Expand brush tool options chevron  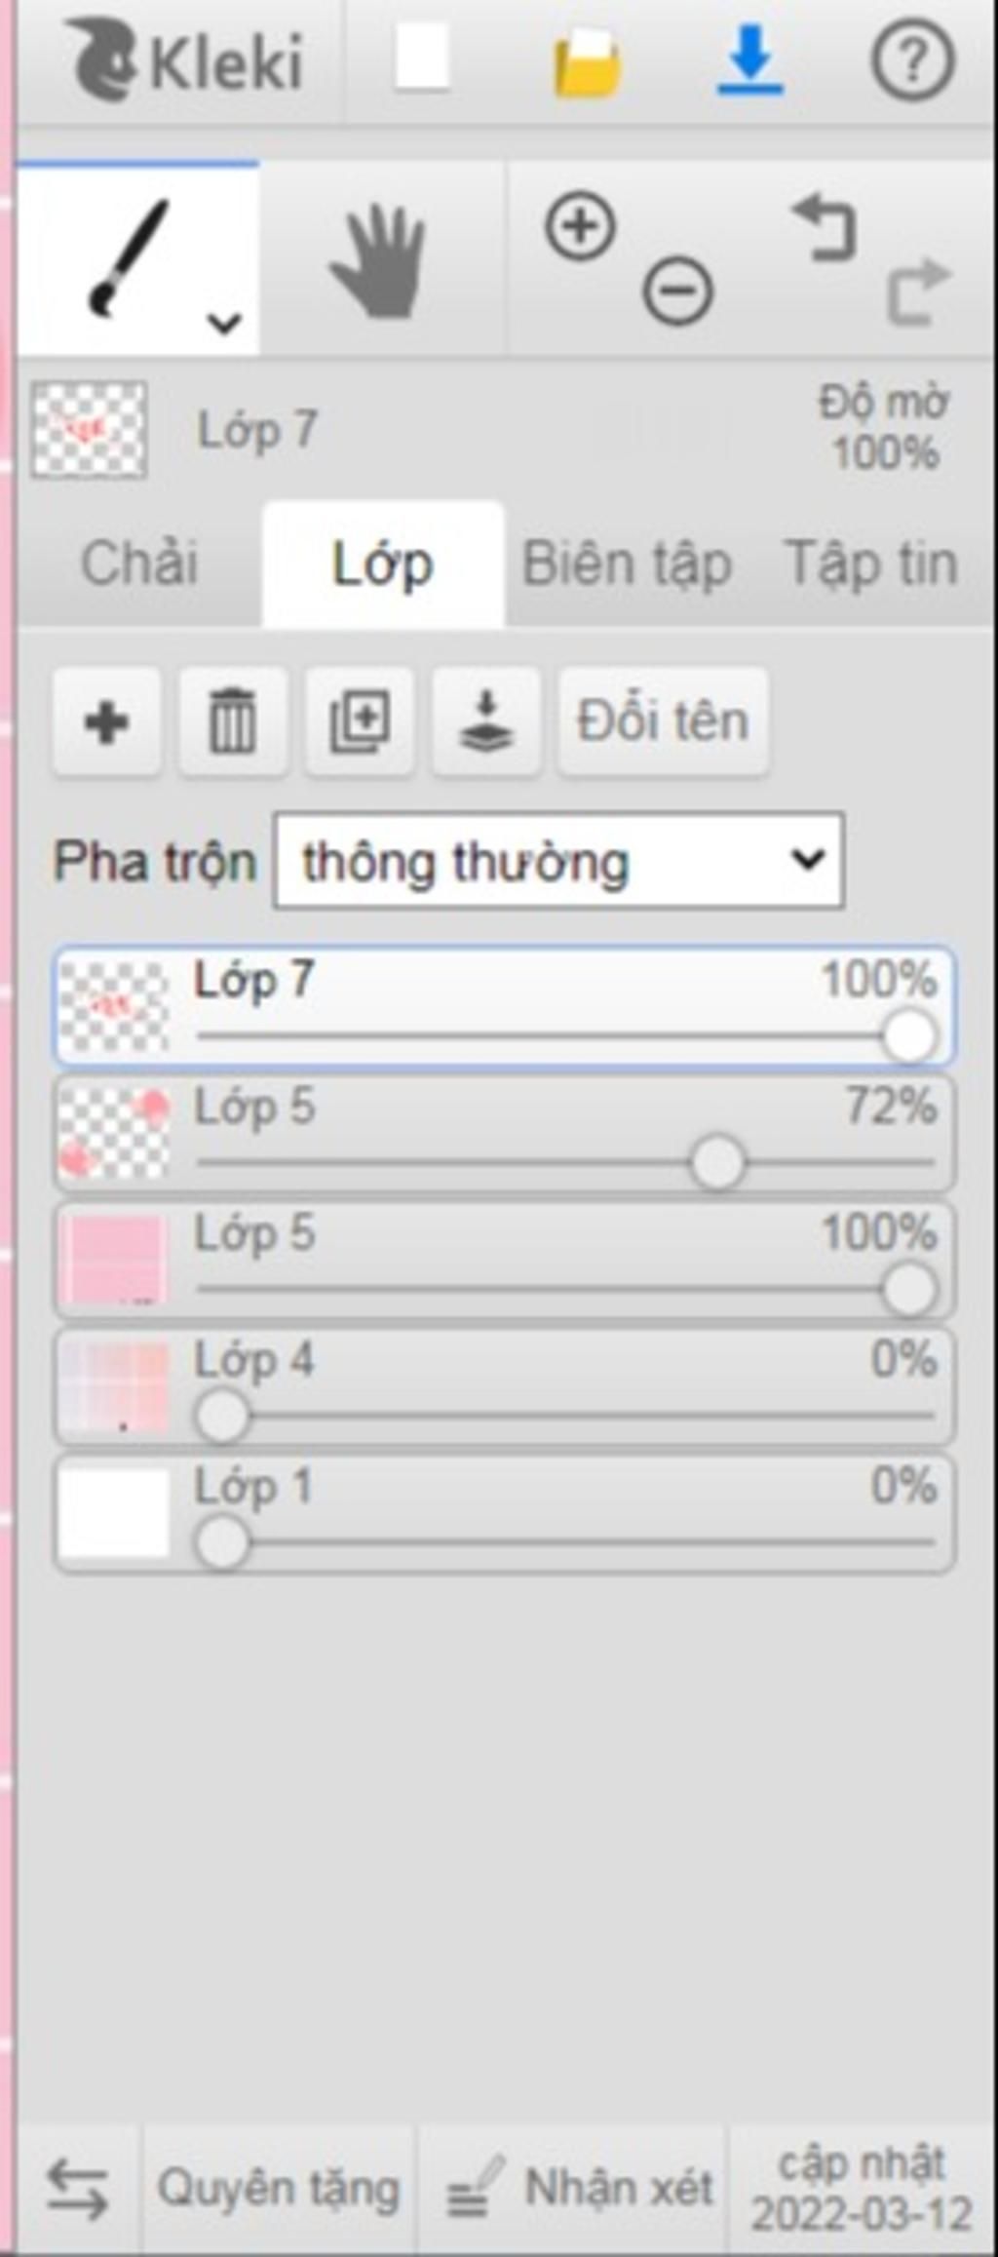(x=225, y=322)
